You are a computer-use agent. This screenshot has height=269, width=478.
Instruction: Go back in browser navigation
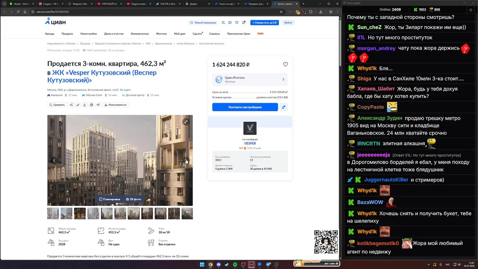[4, 12]
